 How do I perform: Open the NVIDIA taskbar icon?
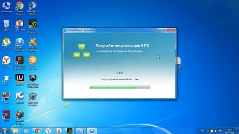pos(70,131)
